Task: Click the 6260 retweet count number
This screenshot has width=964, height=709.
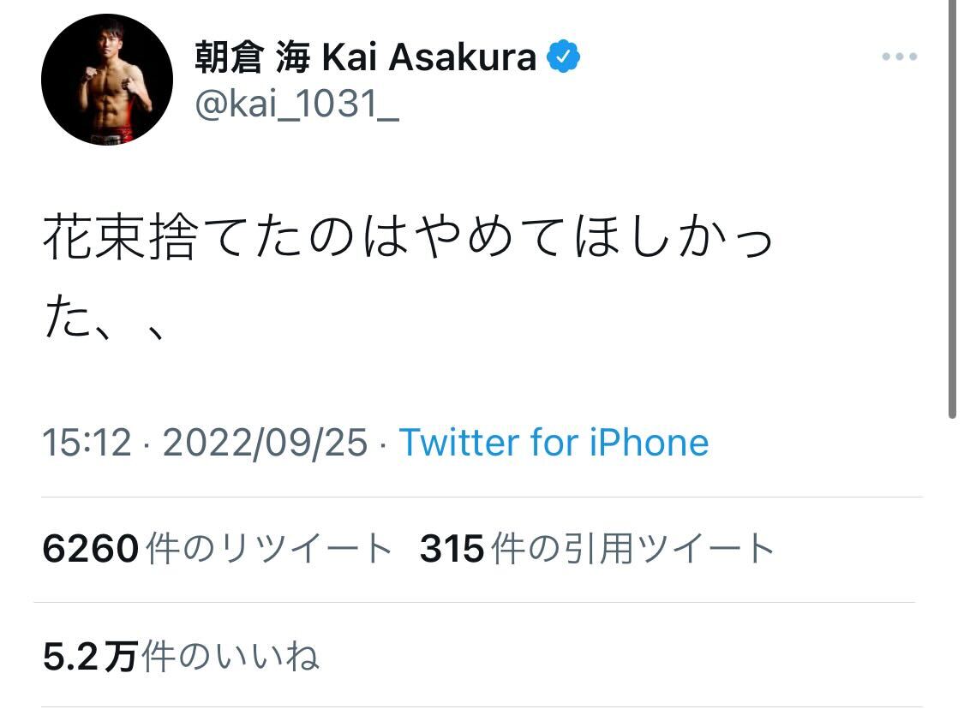Action: (89, 549)
